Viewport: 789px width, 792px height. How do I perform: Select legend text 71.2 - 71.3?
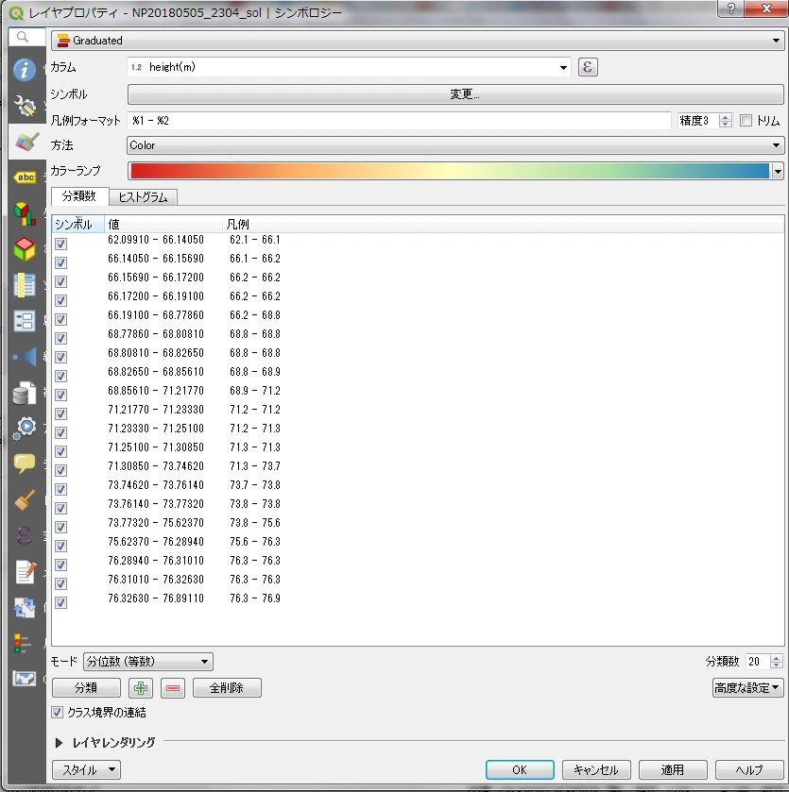(255, 429)
